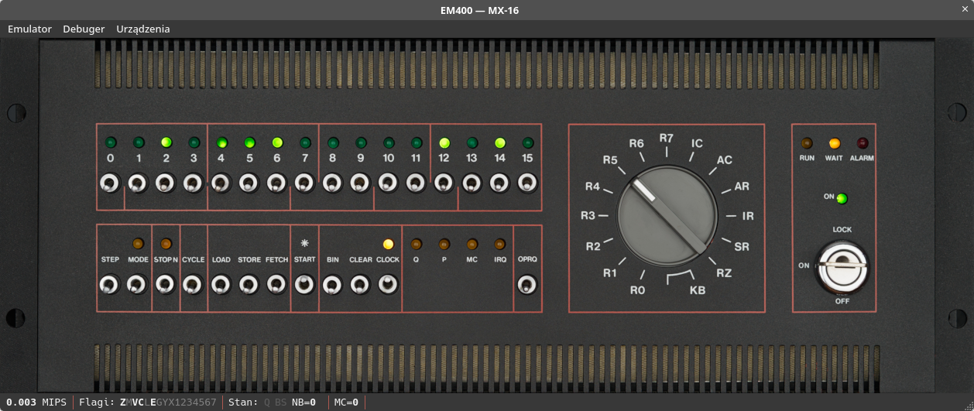Toggle the CYCLE switch
The width and height of the screenshot is (974, 411).
(193, 285)
